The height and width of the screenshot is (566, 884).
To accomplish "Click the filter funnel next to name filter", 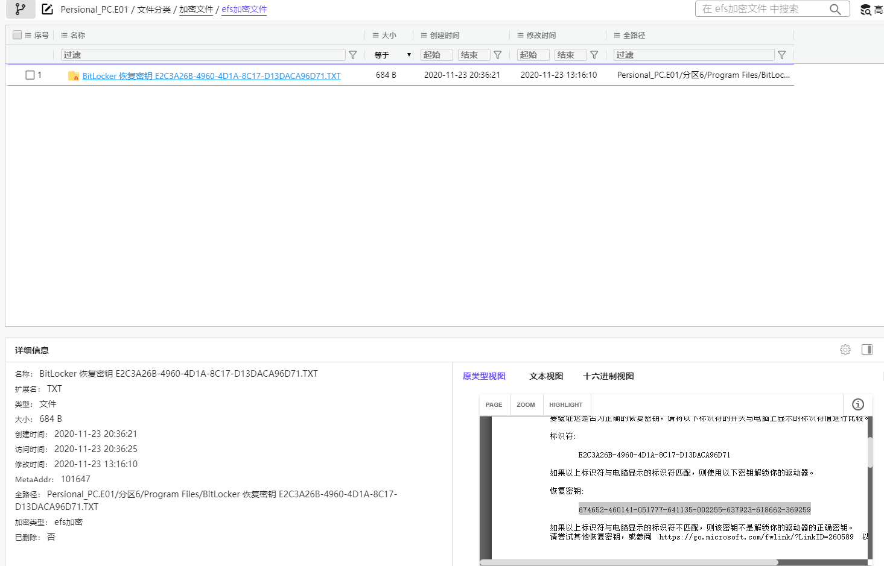I will [353, 55].
